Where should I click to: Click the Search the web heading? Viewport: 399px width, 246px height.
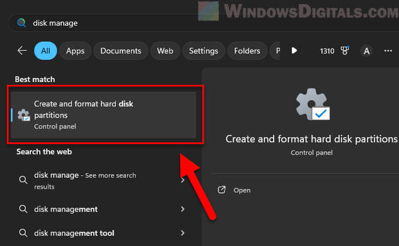point(44,151)
